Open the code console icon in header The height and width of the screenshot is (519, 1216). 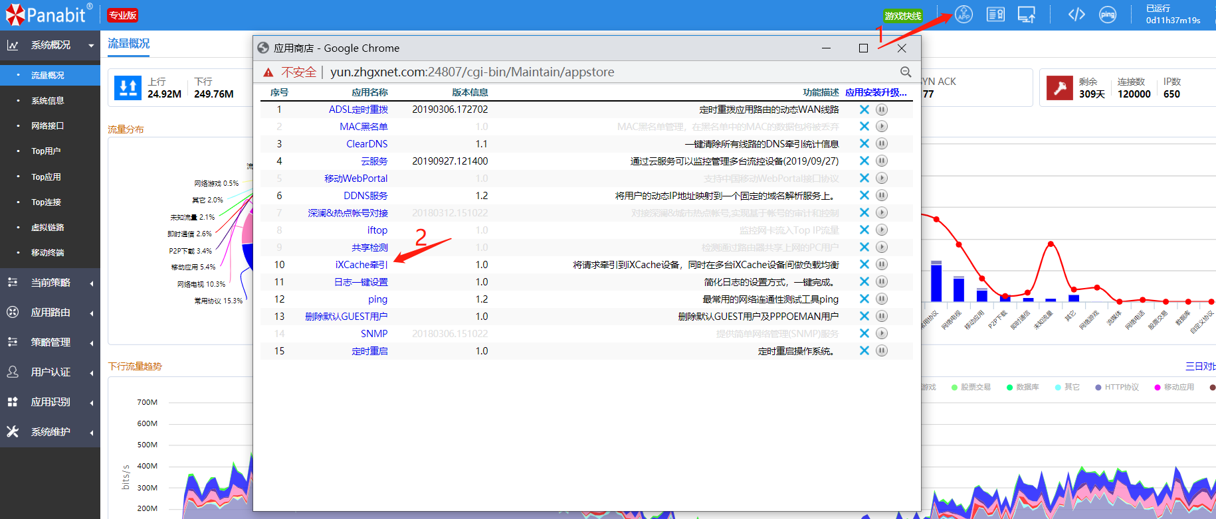coord(1076,15)
